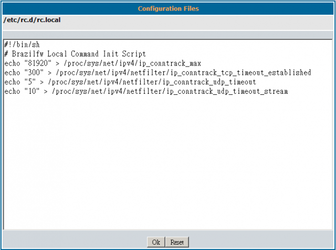The image size is (336, 250).
Task: Click the "# Brazilfw Local Command Init Script" comment line
Action: [x=75, y=54]
